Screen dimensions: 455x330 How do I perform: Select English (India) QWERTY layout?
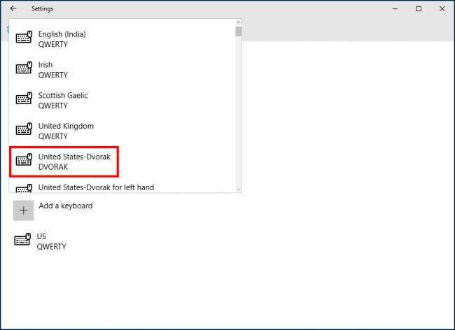click(x=122, y=39)
